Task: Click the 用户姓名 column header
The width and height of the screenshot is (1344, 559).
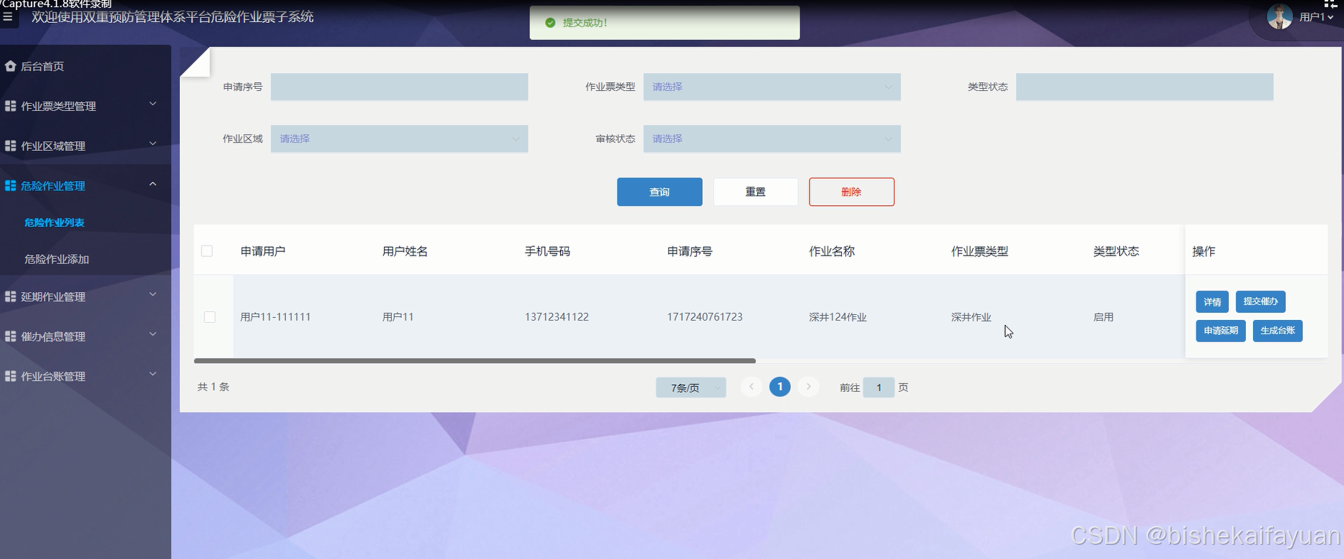Action: 405,251
